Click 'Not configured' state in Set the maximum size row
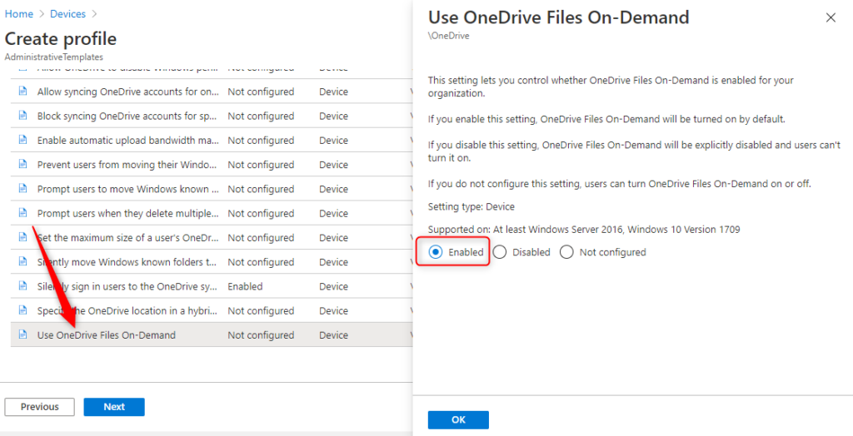This screenshot has height=436, width=853. click(x=261, y=238)
